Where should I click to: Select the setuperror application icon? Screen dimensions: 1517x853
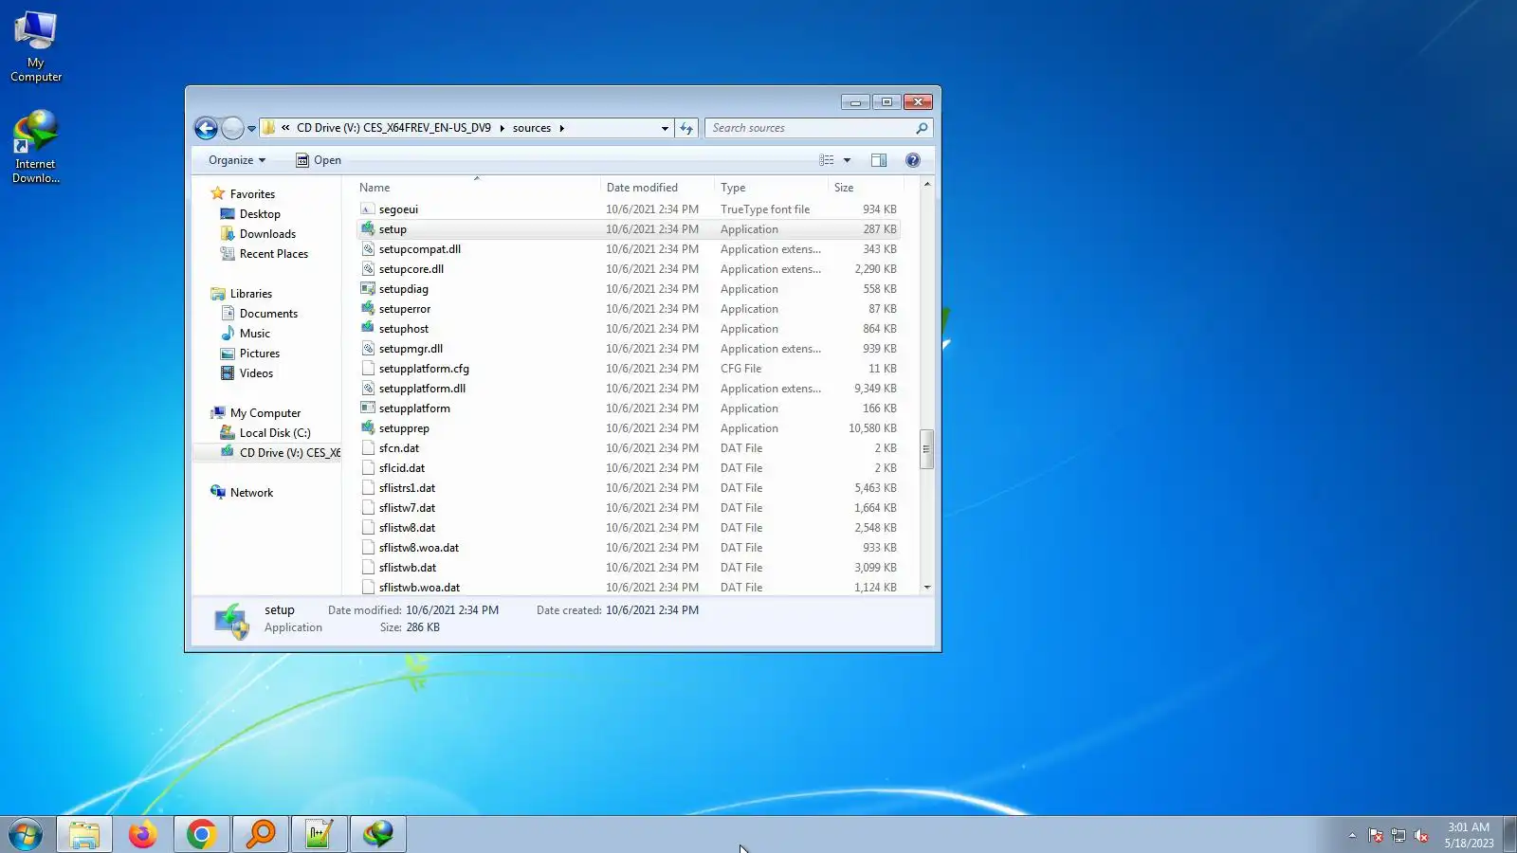tap(368, 309)
